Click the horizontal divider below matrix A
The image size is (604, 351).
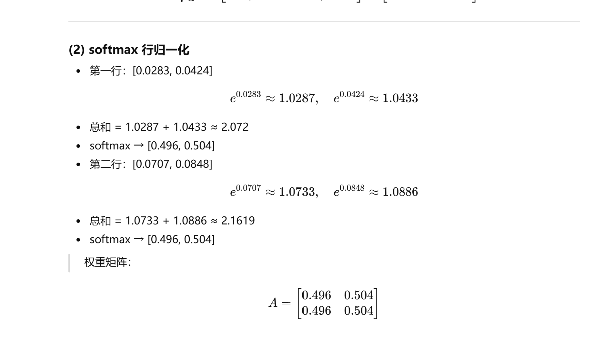point(324,338)
